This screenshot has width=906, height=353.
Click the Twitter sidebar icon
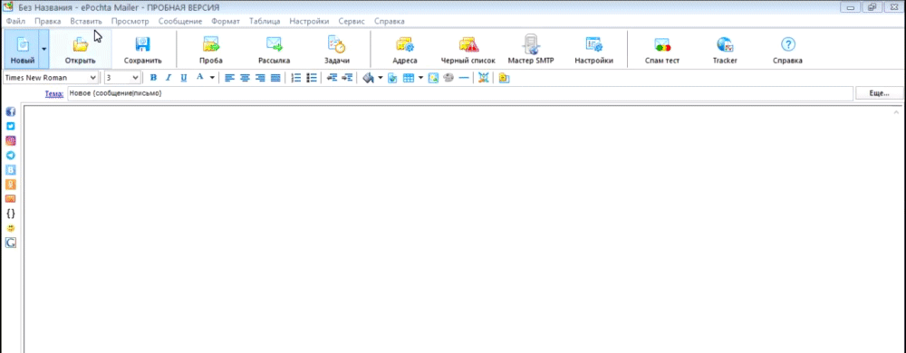pyautogui.click(x=10, y=127)
